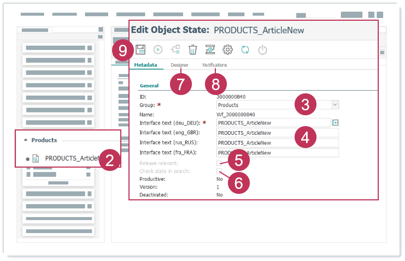Collapse the Products group in left panel

25,140
